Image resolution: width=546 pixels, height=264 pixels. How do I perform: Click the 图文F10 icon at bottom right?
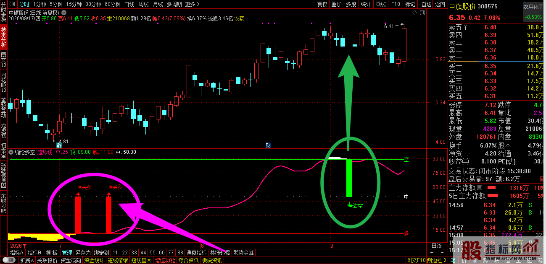(x=416, y=260)
